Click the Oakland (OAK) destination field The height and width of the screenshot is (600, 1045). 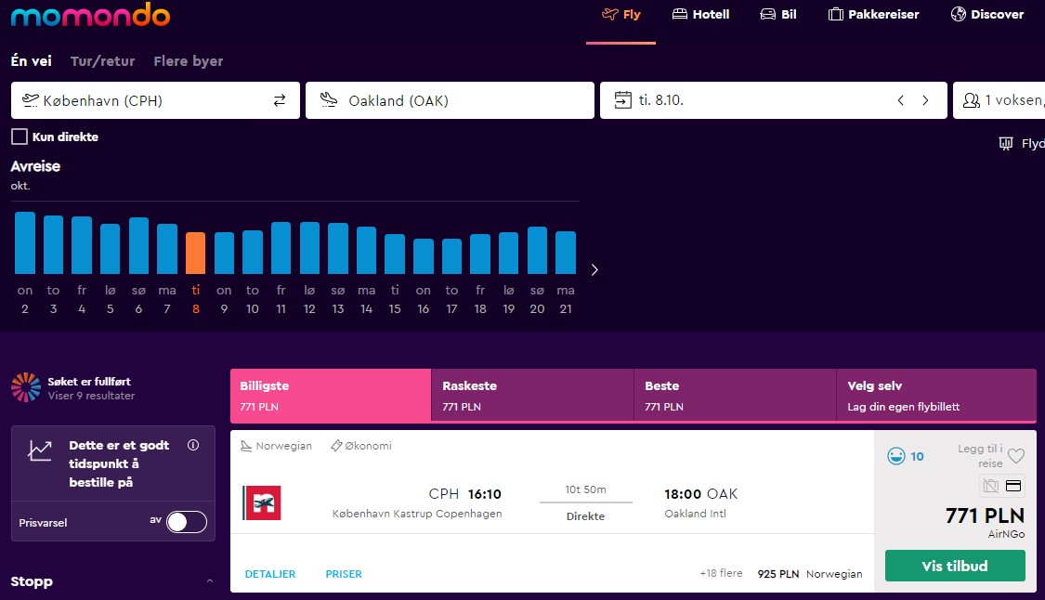tap(450, 100)
